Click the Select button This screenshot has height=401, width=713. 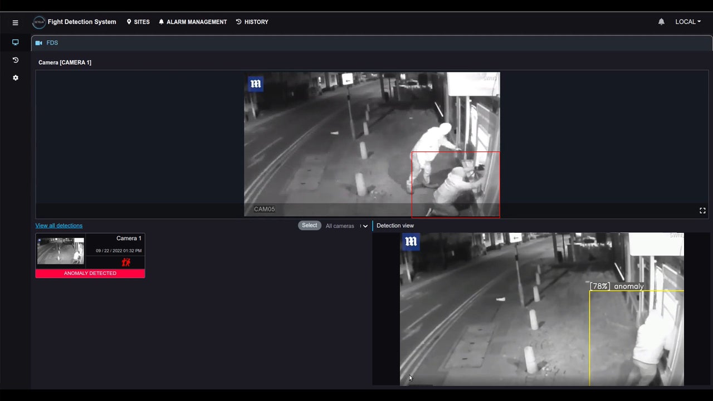tap(310, 226)
